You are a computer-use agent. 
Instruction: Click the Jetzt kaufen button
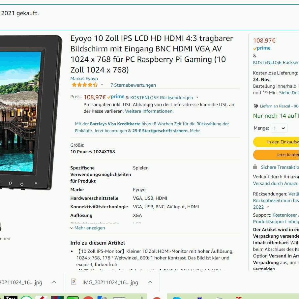pos(276,155)
